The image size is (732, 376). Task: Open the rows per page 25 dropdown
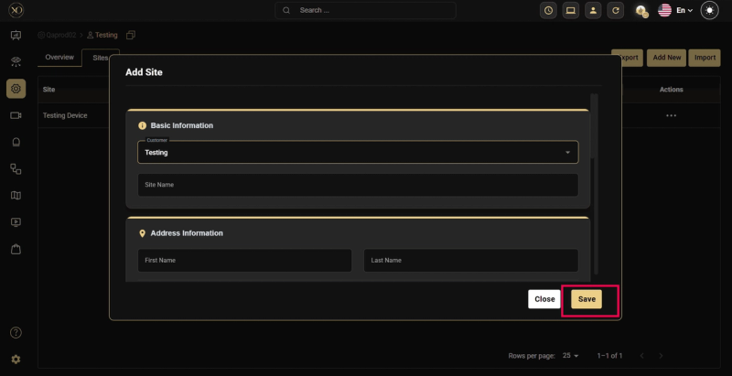point(570,356)
